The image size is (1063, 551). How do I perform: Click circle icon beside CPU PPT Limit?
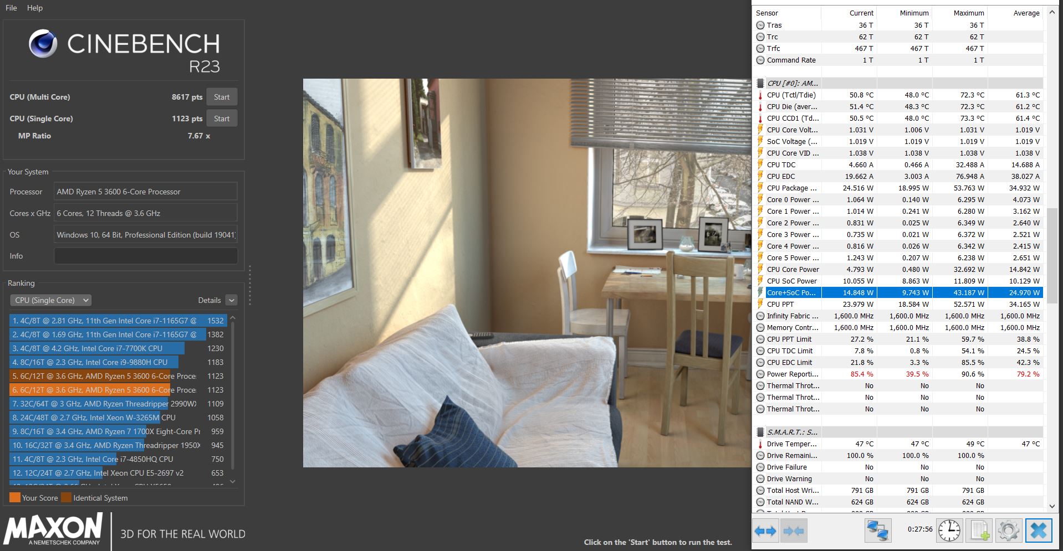click(760, 339)
